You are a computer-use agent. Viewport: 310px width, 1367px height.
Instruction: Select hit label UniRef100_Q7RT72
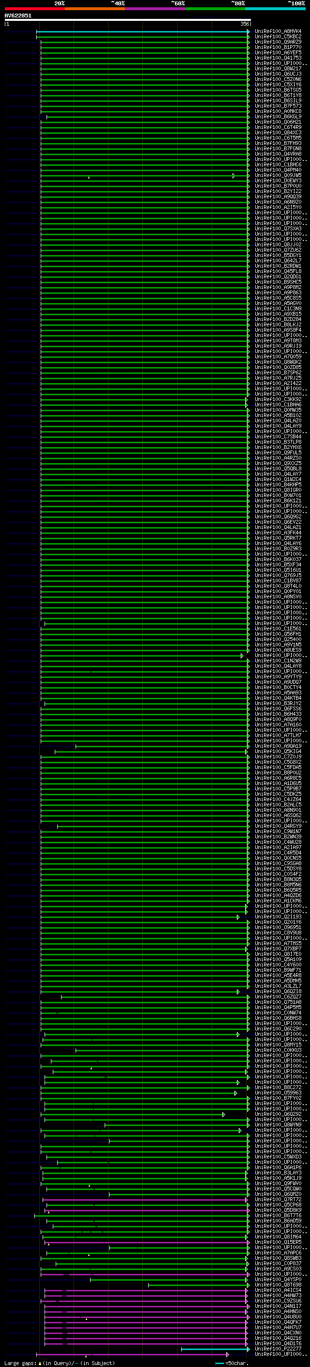tap(278, 1199)
